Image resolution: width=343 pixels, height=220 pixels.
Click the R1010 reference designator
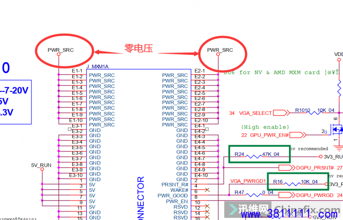[x=303, y=110]
